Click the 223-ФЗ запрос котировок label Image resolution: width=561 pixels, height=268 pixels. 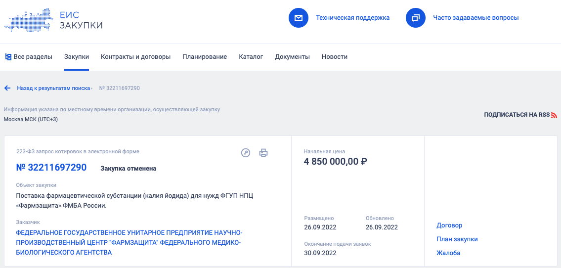click(78, 151)
